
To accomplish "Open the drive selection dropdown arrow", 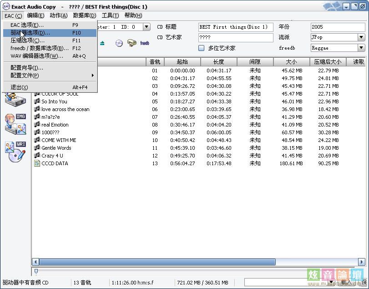I will tap(147, 27).
